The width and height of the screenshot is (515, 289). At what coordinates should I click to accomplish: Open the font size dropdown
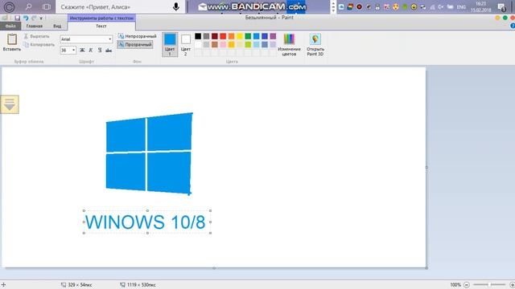pos(73,50)
